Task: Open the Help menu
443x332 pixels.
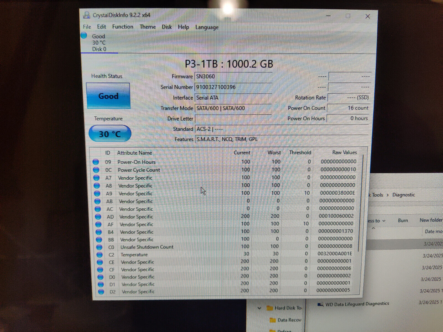Action: point(183,27)
